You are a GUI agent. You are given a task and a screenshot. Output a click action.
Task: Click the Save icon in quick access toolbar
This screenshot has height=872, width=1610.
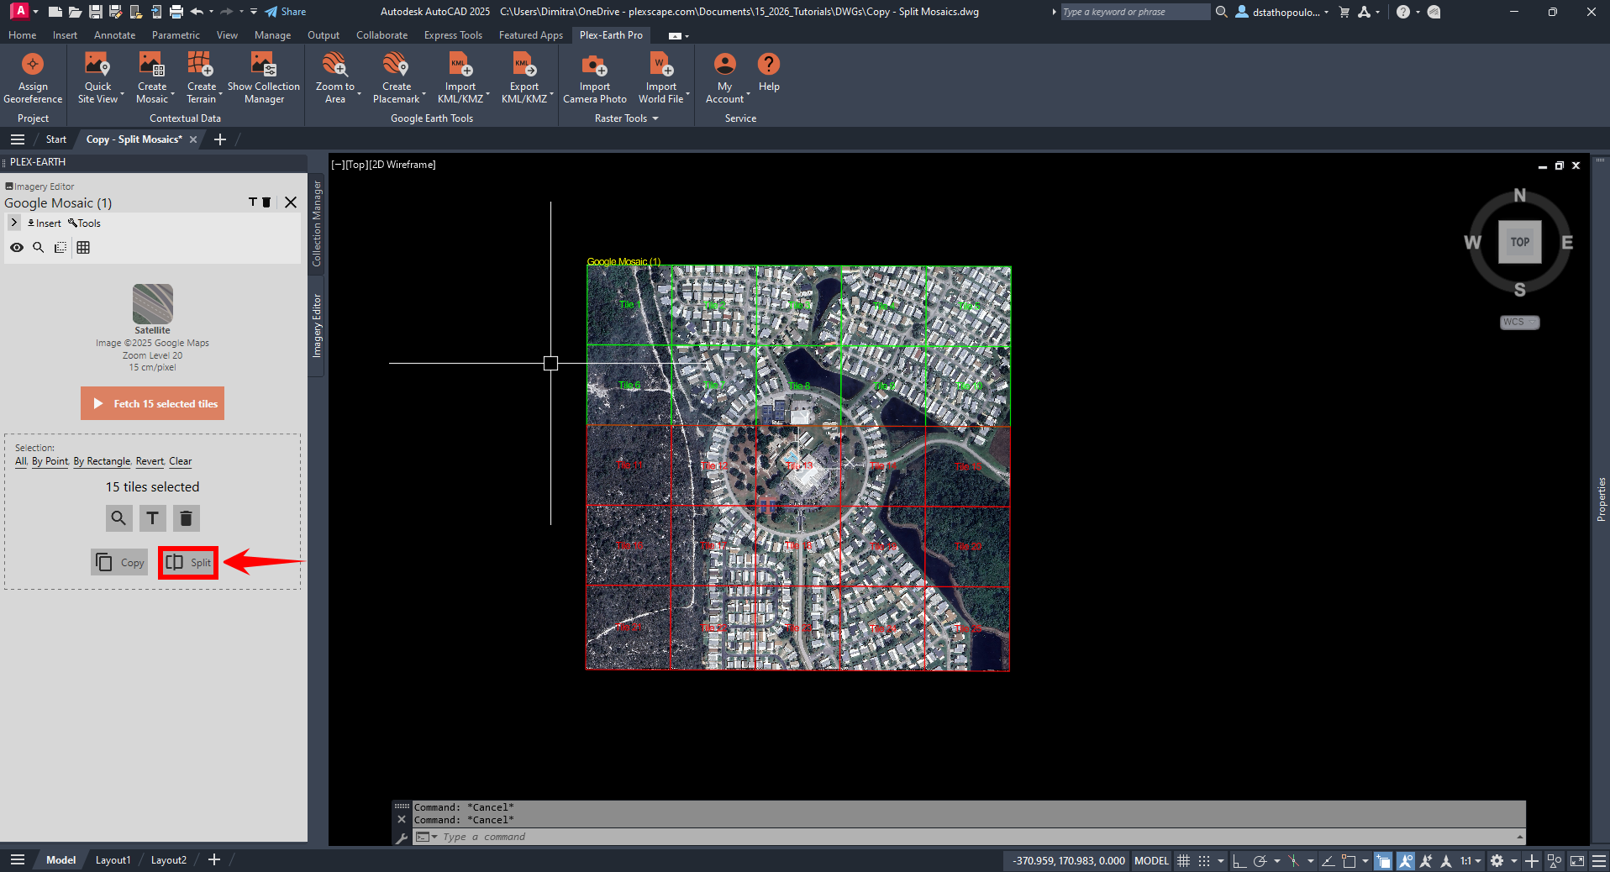pos(95,12)
